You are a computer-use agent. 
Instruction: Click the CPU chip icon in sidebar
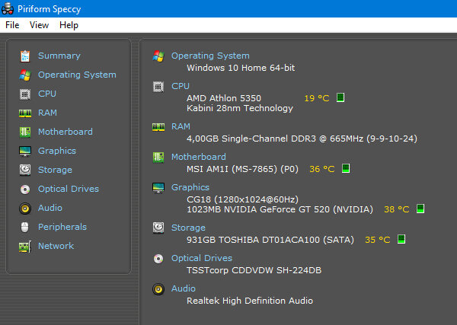pyautogui.click(x=25, y=94)
